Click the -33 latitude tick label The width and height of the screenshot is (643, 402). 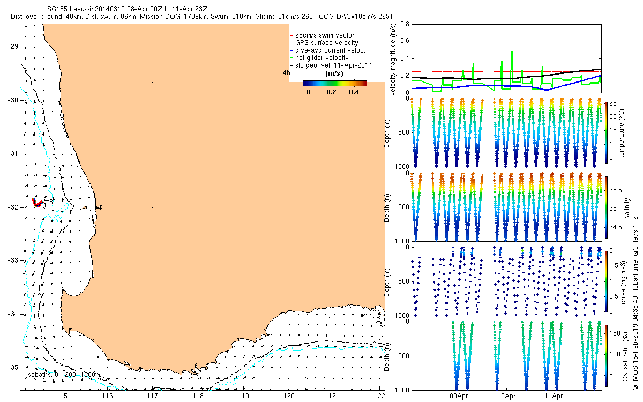coord(12,260)
